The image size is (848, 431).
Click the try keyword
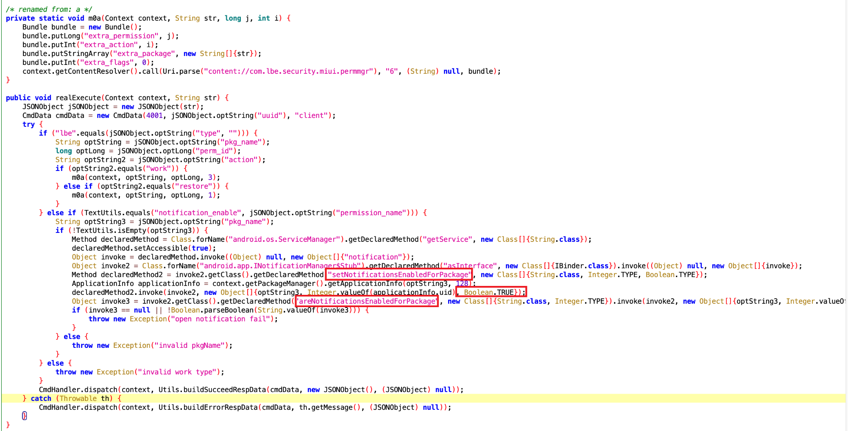coord(28,124)
